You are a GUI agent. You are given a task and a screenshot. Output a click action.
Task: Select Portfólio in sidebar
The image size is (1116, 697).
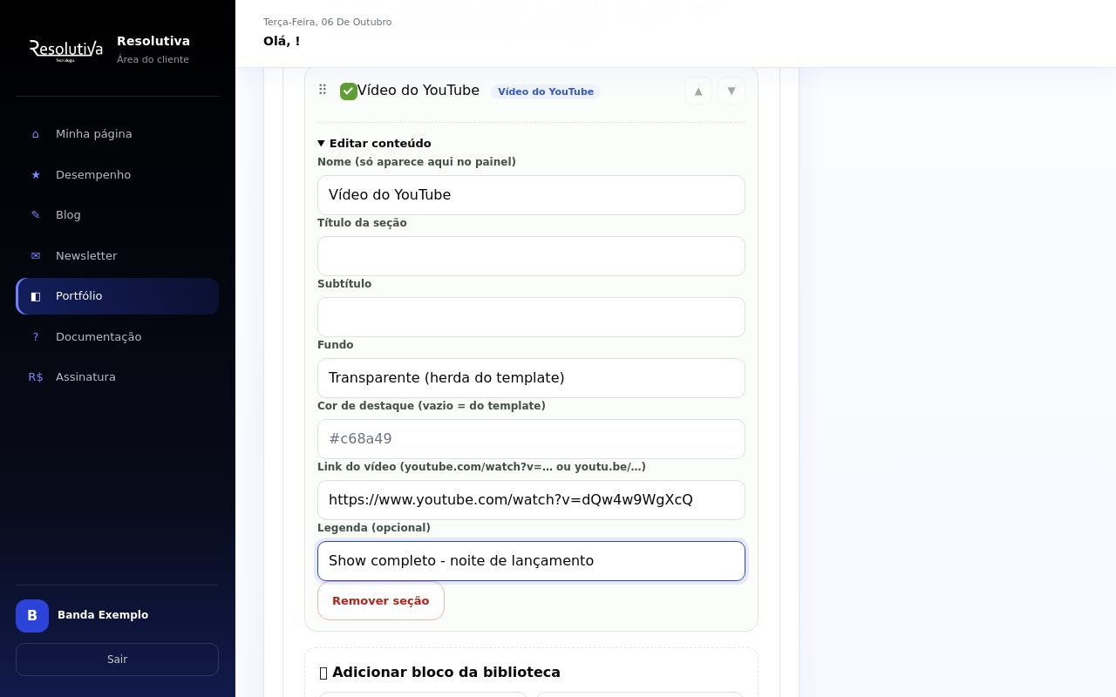point(117,296)
